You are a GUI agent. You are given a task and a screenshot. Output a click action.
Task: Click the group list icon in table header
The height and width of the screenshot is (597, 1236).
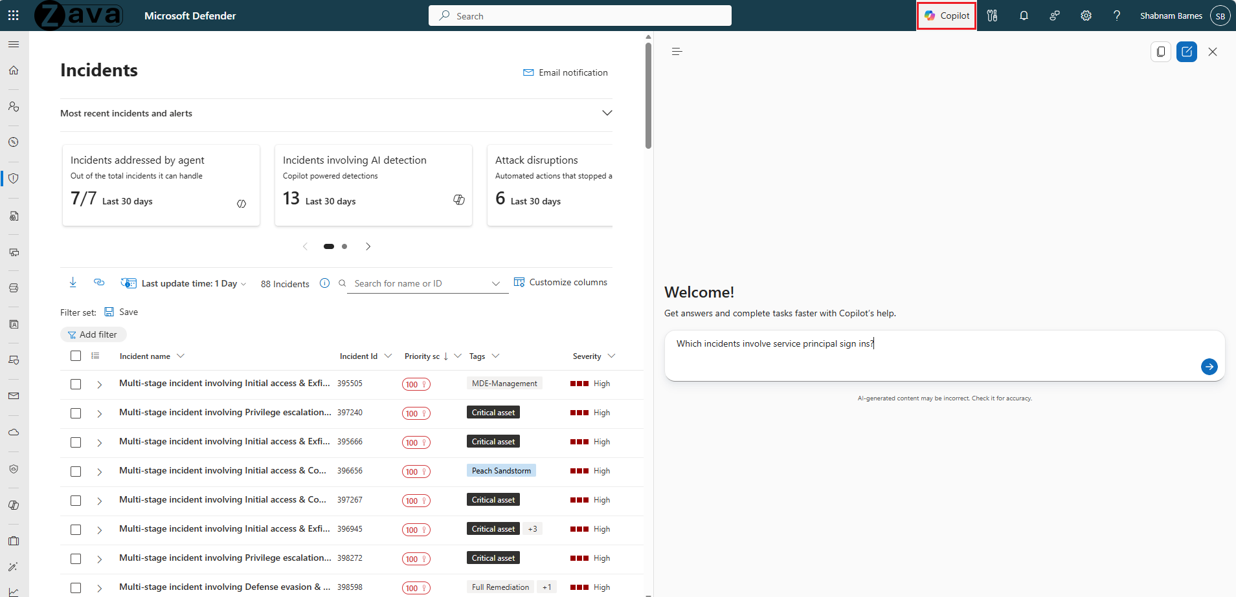tap(95, 356)
